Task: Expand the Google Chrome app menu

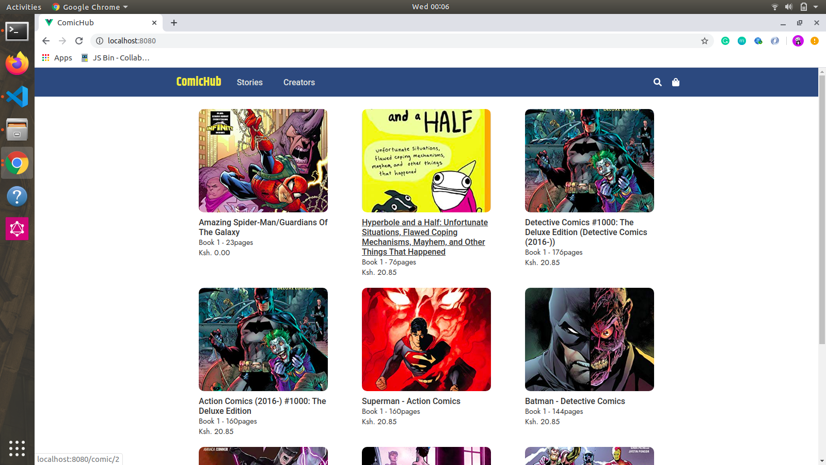Action: point(90,7)
